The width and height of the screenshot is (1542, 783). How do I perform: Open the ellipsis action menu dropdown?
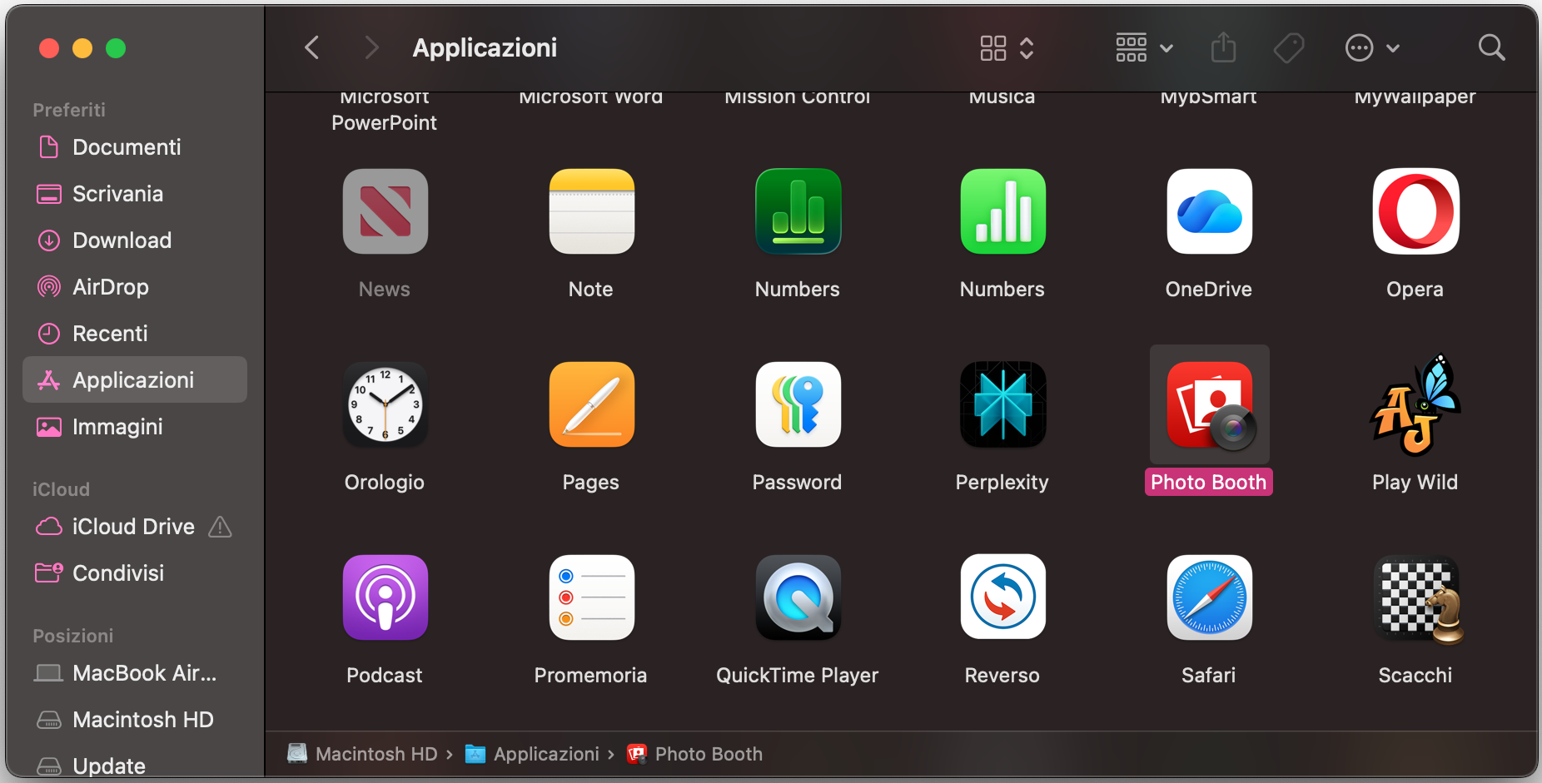pos(1372,48)
